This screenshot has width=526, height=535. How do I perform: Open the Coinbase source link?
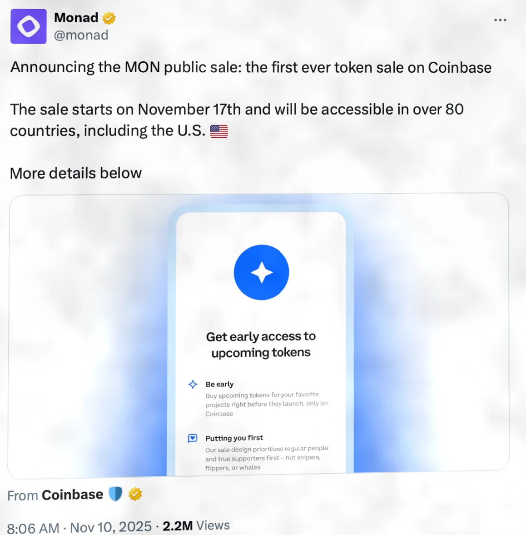(72, 495)
